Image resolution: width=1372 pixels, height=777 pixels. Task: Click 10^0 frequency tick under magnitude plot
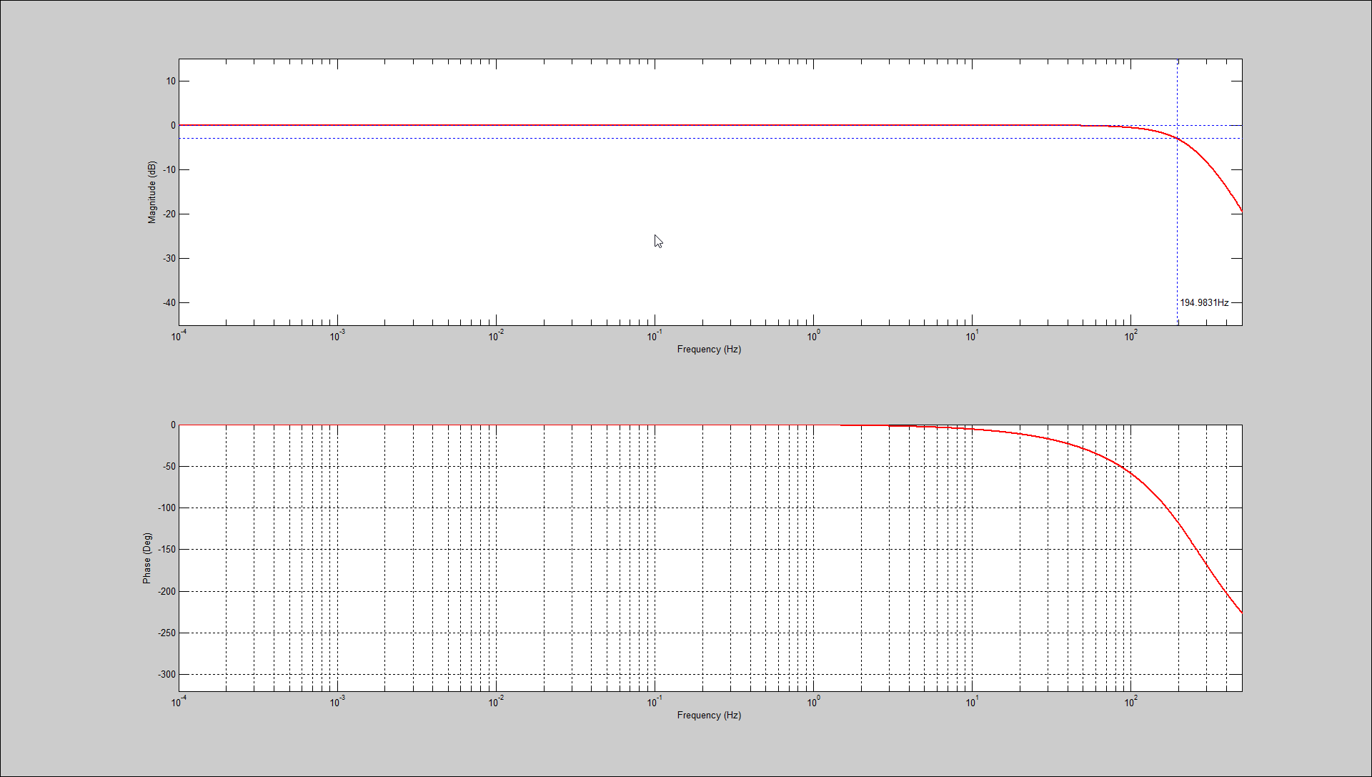coord(814,335)
